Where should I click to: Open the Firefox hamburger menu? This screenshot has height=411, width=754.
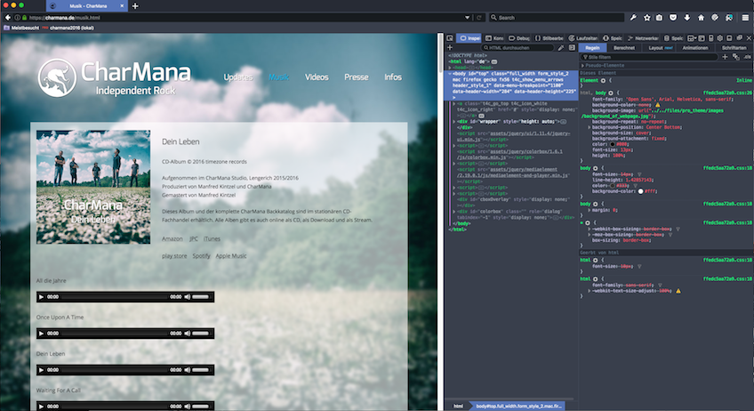pyautogui.click(x=744, y=17)
